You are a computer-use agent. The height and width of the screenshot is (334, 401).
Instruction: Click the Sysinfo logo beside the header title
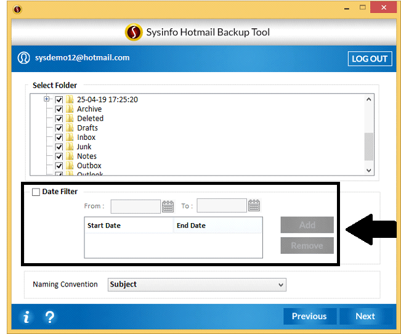[134, 32]
